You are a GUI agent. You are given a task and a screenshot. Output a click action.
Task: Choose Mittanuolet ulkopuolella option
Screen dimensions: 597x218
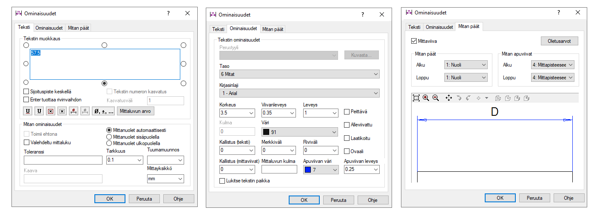tap(109, 143)
